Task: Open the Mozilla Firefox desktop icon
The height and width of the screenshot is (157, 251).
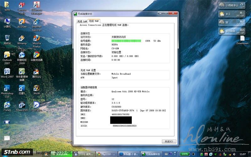Action: [36, 39]
